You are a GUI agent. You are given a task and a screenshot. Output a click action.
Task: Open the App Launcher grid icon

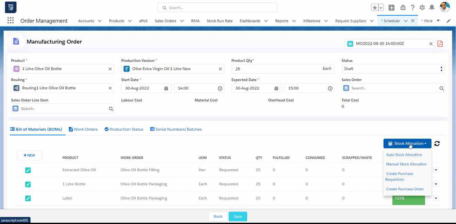[11, 21]
